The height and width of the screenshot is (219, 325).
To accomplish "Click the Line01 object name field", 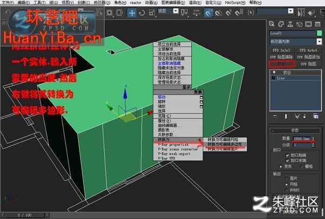I will [x=292, y=33].
